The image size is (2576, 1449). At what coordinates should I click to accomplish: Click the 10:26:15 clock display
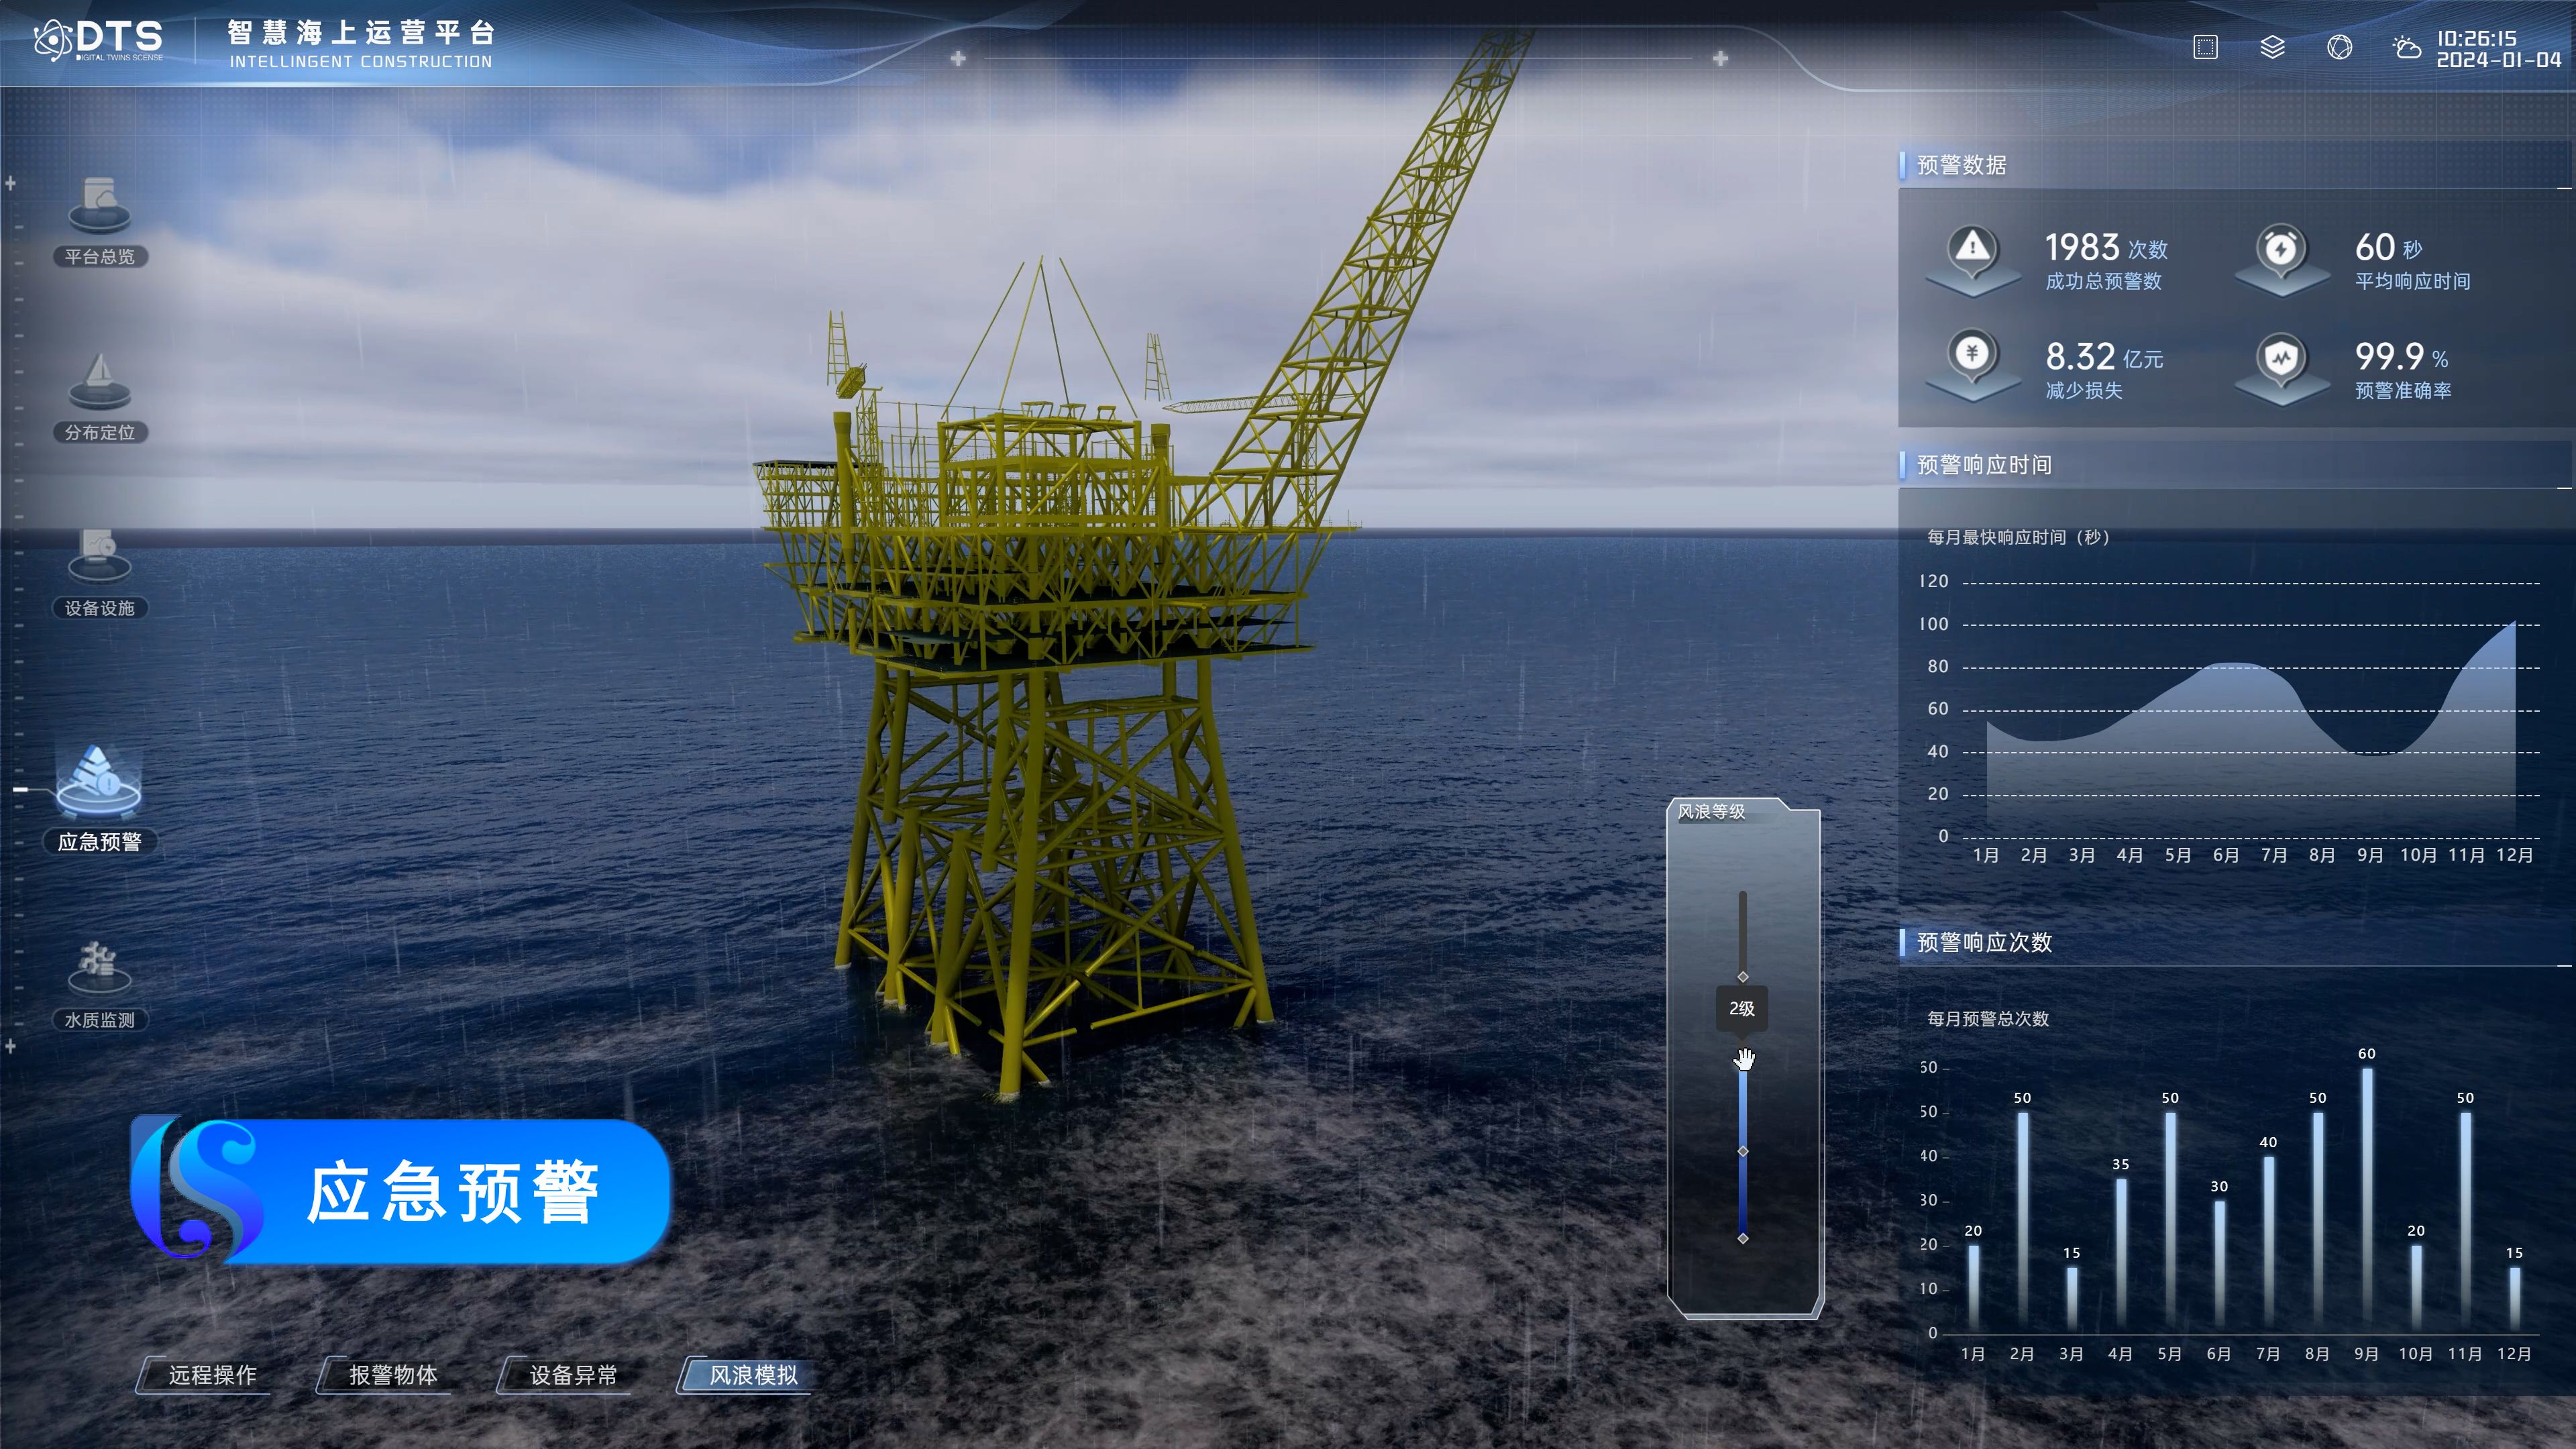tap(2476, 38)
